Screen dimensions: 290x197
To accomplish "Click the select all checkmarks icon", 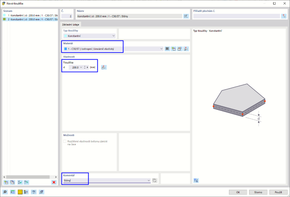I will click(x=20, y=182).
